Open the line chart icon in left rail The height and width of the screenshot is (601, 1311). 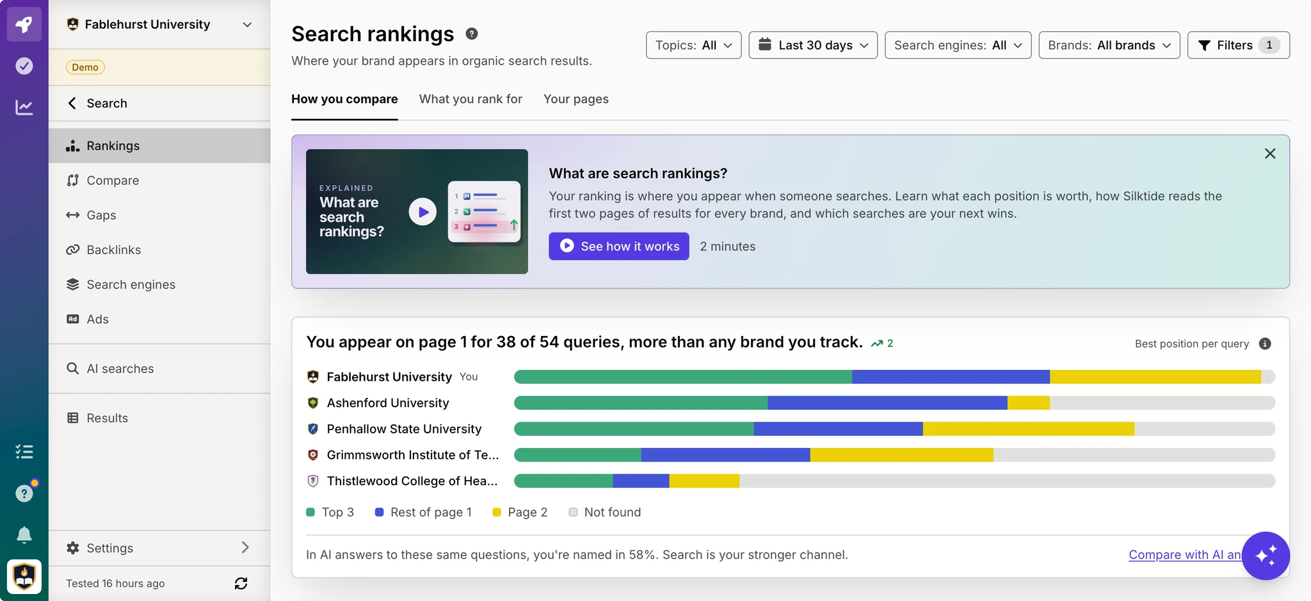(x=24, y=107)
